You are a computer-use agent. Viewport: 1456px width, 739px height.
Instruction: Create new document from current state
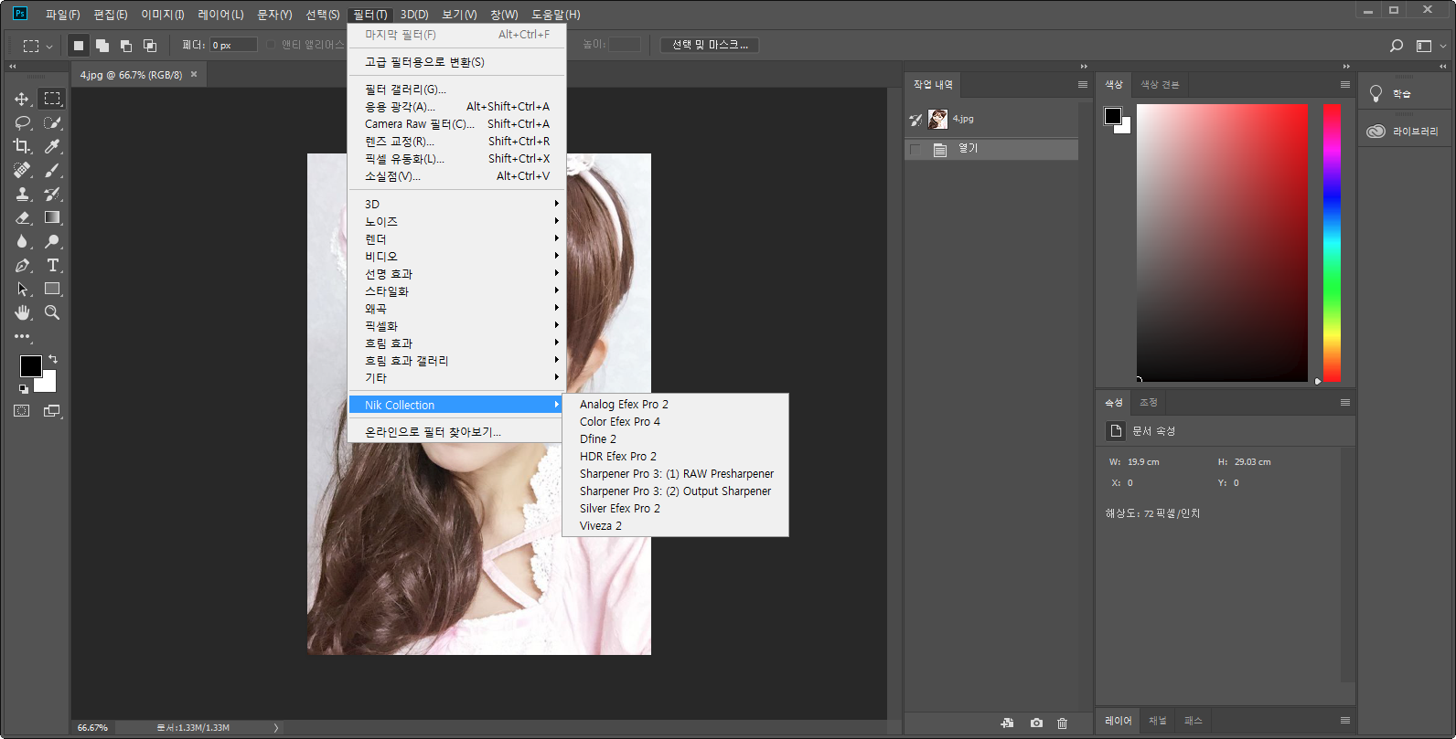1007,723
